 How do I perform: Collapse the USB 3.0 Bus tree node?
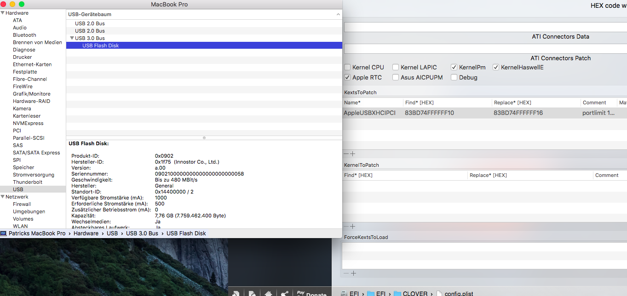(x=72, y=38)
